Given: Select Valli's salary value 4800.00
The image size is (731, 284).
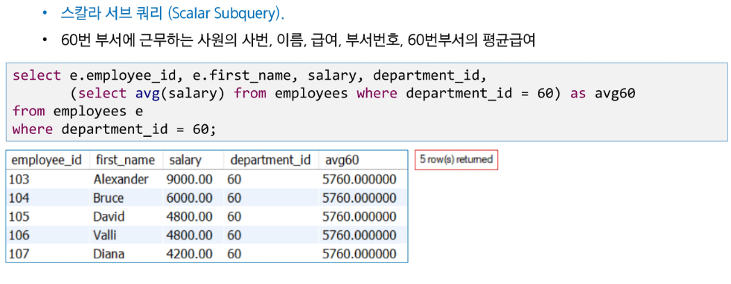Looking at the screenshot, I should (x=189, y=235).
